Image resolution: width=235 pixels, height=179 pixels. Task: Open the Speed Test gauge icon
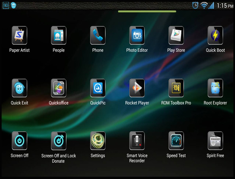click(x=176, y=141)
